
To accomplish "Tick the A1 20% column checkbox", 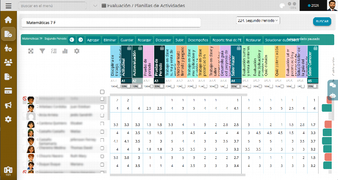I will (129, 86).
